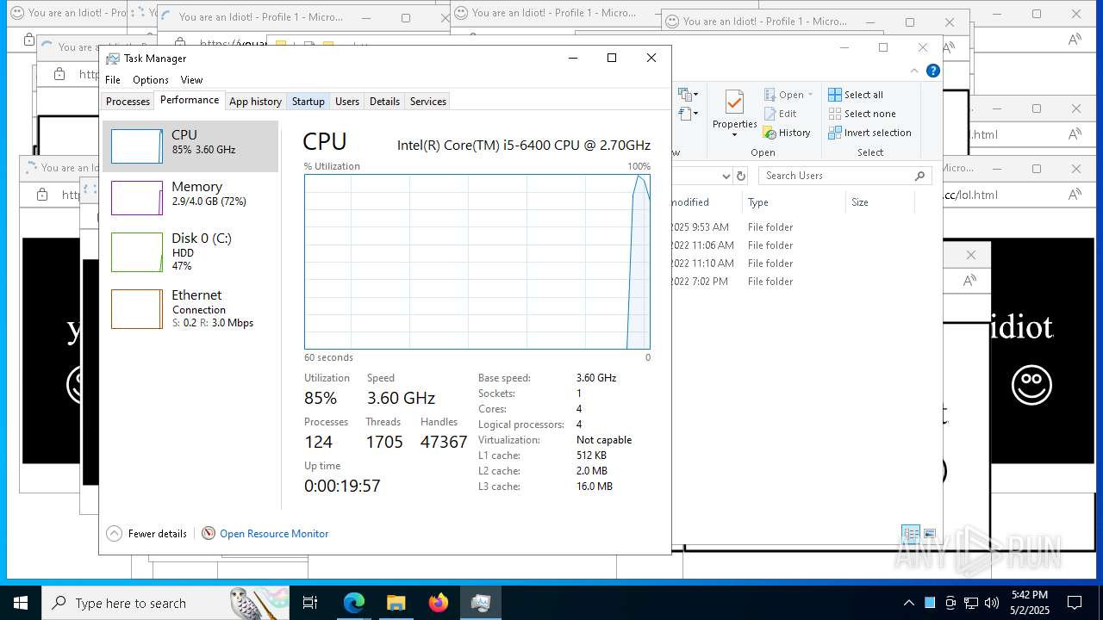The height and width of the screenshot is (620, 1103).
Task: Click the Open button in Explorer ribbon
Action: 784,95
